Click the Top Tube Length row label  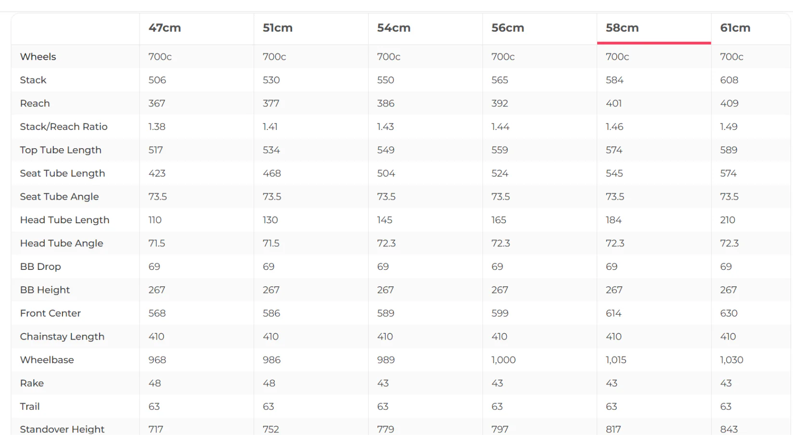point(61,150)
